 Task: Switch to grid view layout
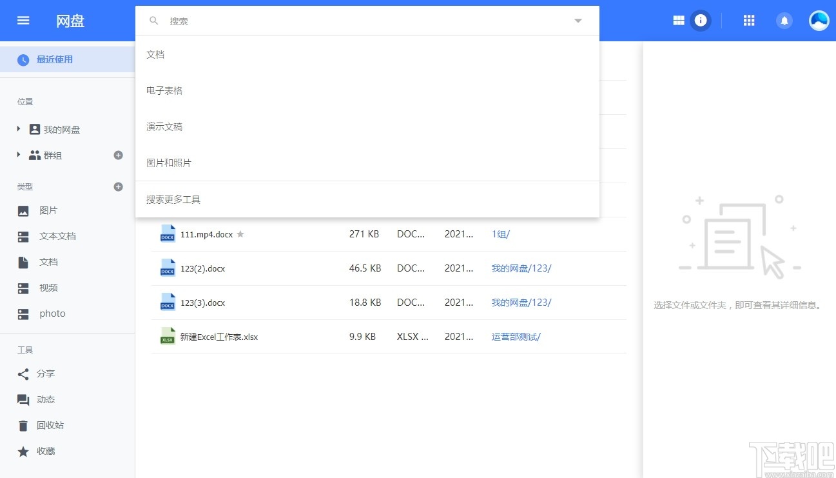click(x=679, y=21)
